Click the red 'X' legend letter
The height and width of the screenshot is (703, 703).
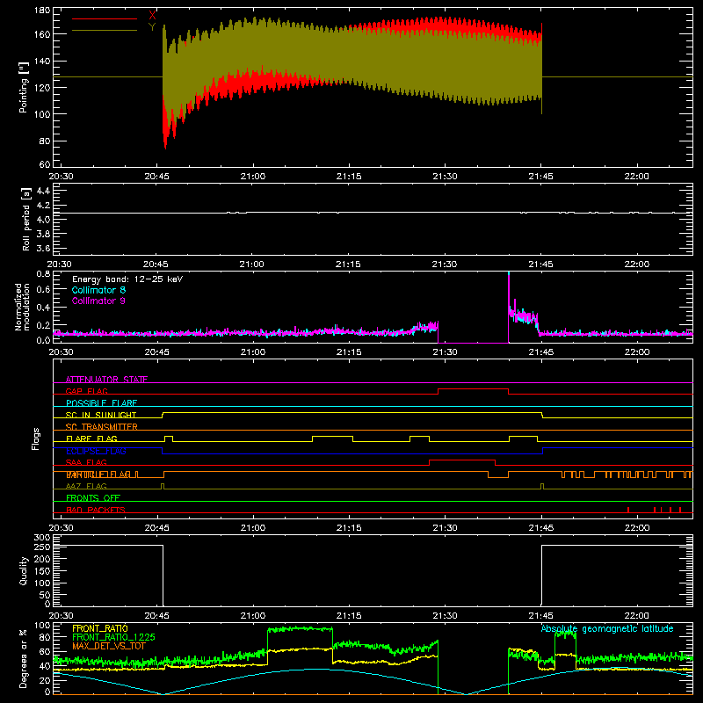click(x=152, y=15)
